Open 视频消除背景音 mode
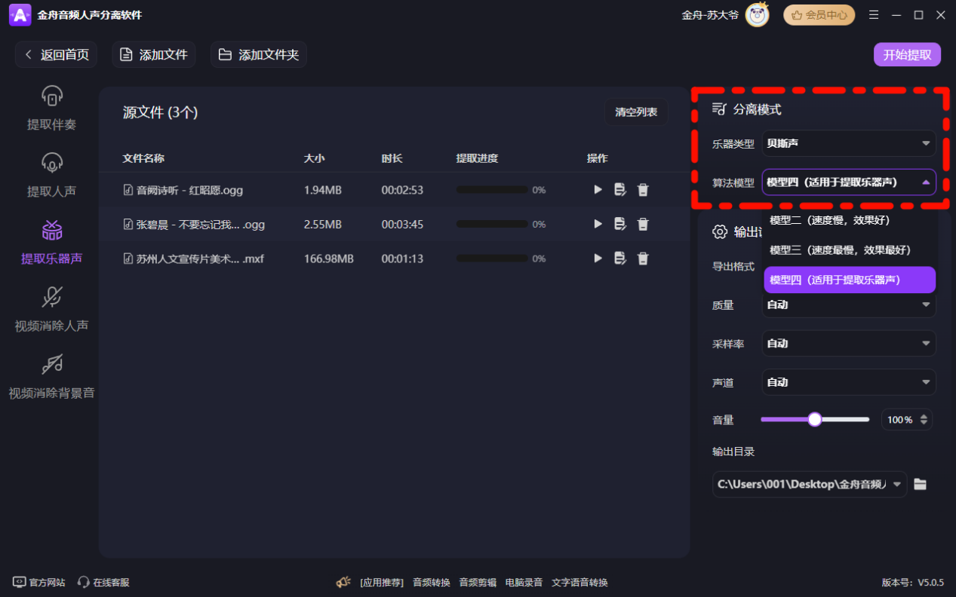Screen dimensions: 956x597 coord(51,377)
